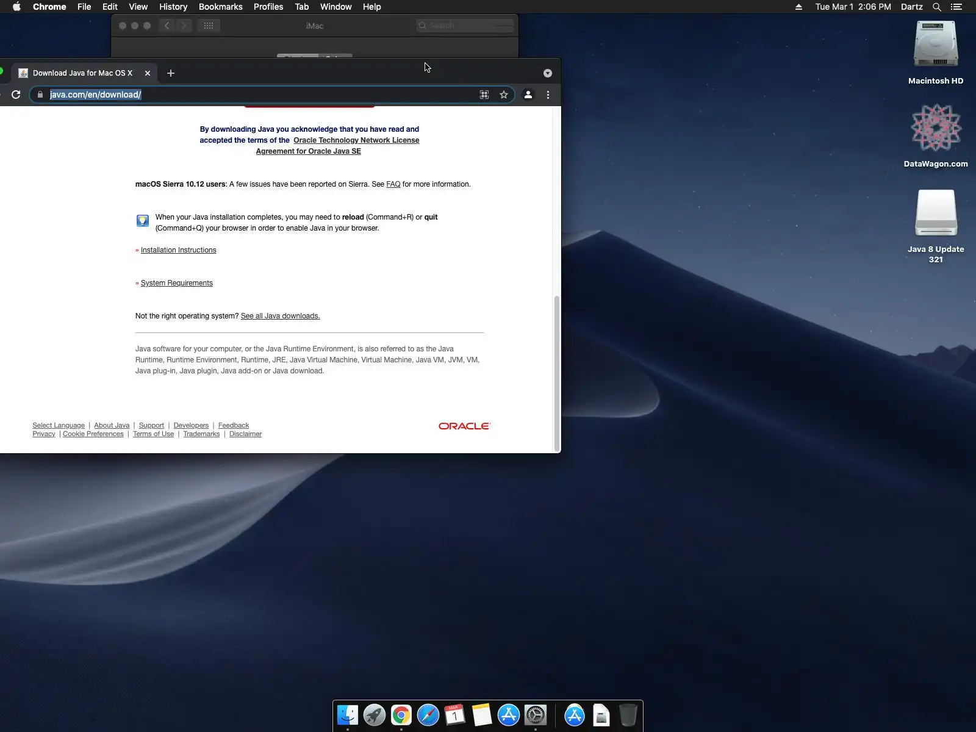
Task: Open a new tab with the plus button
Action: (171, 73)
